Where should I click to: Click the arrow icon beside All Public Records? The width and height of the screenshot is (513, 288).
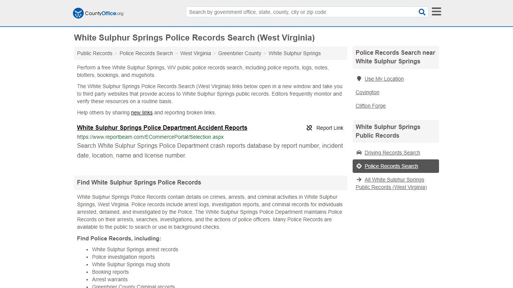pos(359,180)
